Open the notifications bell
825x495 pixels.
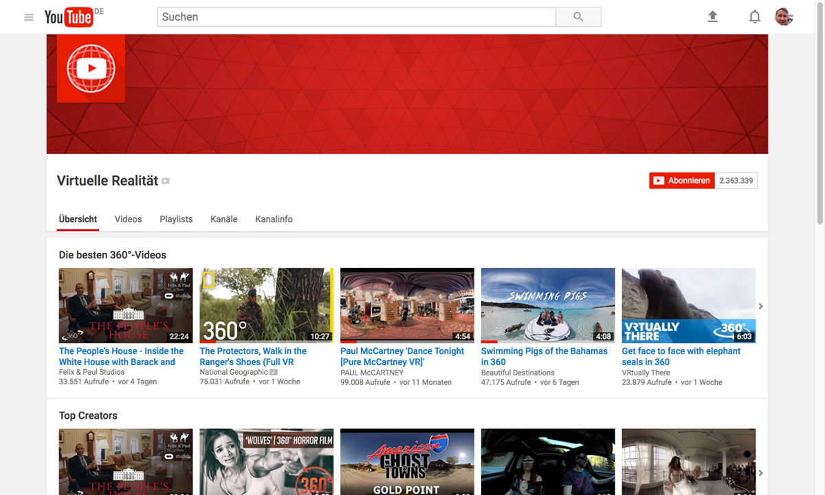[x=754, y=16]
